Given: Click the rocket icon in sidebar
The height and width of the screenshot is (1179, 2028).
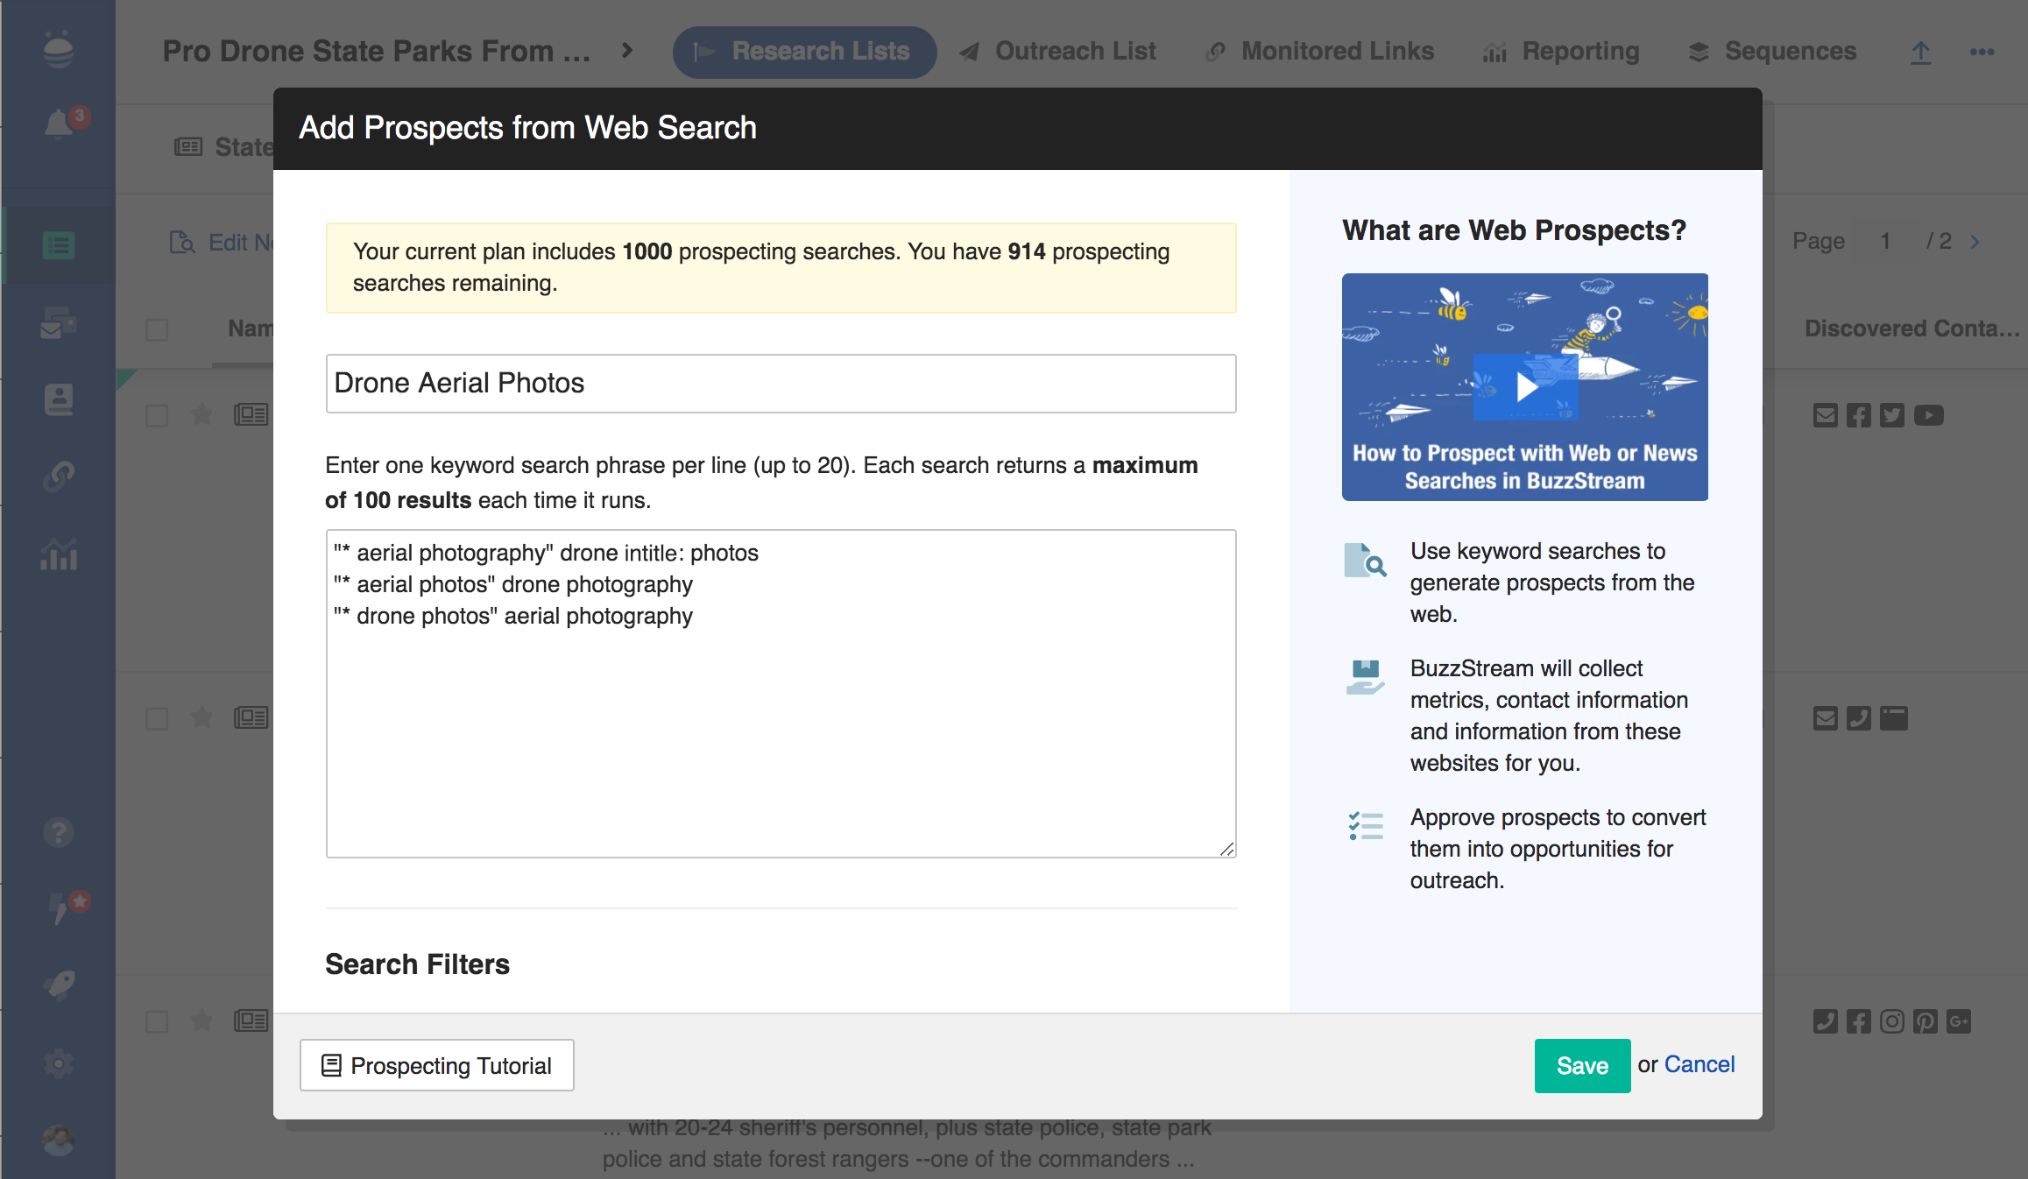Looking at the screenshot, I should coord(59,985).
